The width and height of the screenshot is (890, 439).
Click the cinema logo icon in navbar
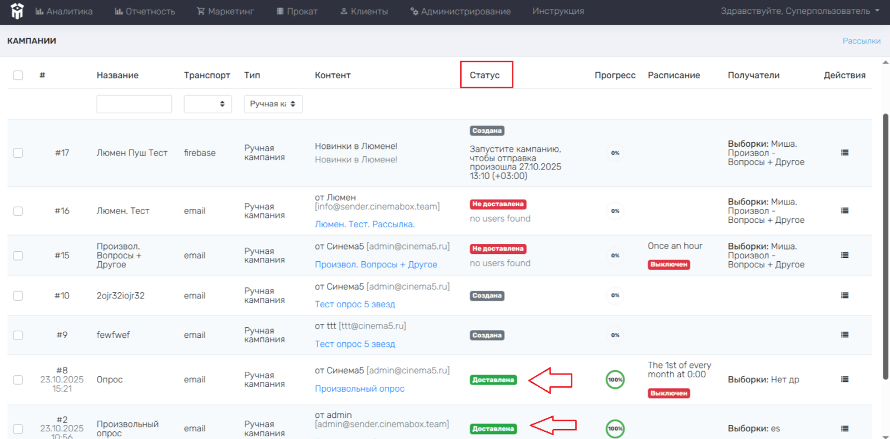17,11
